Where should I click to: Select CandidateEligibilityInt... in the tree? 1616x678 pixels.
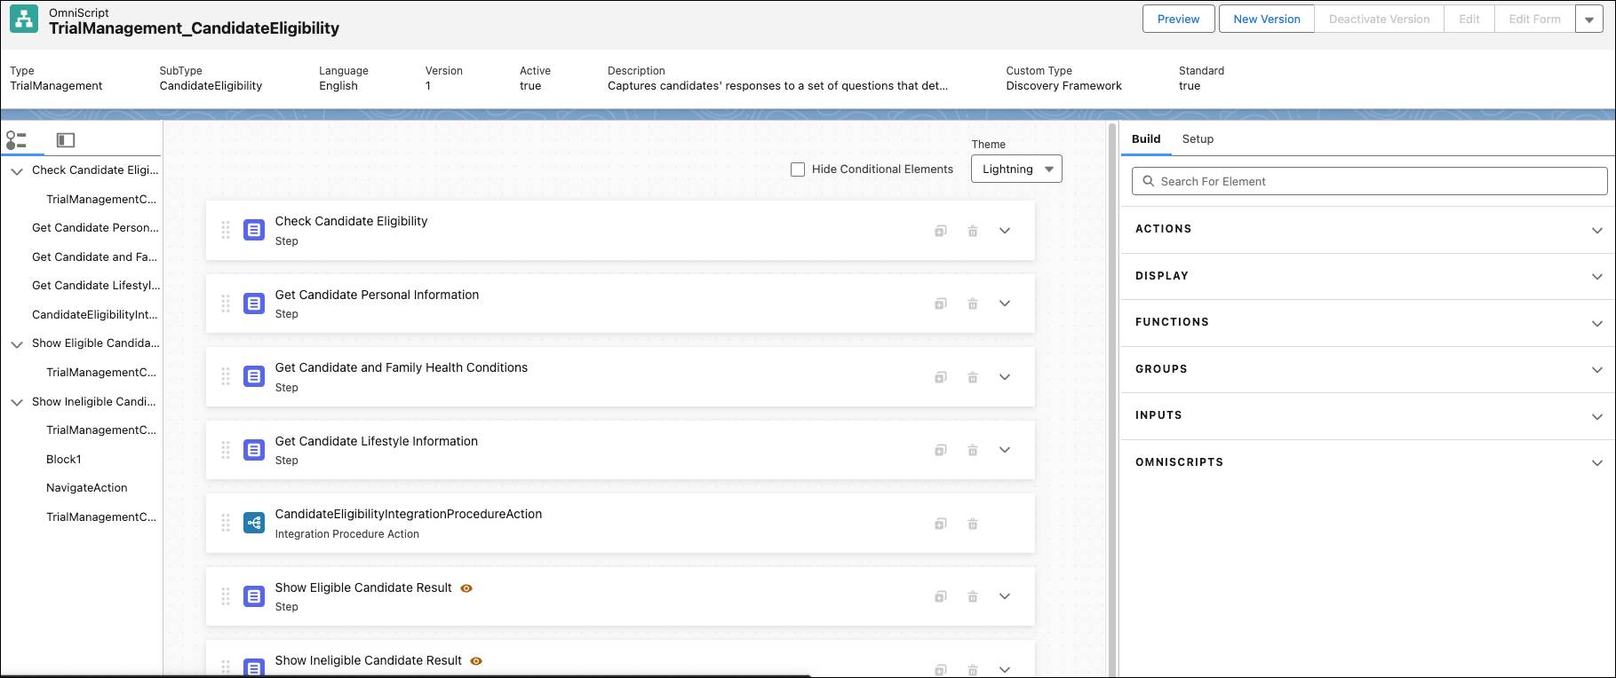[95, 315]
